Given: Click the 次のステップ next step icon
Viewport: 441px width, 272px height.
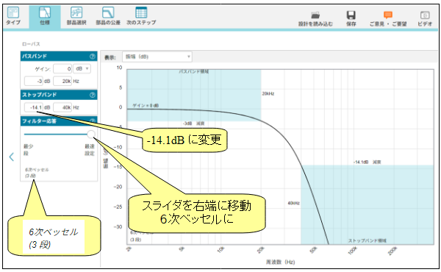Looking at the screenshot, I should 141,16.
